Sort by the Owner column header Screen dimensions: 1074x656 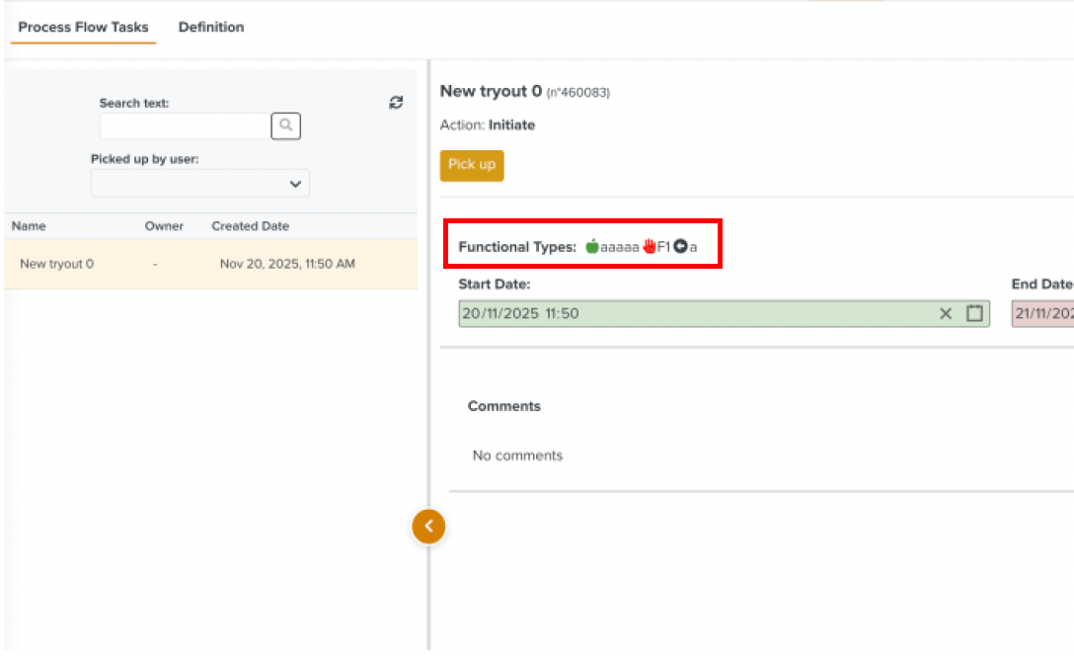(x=164, y=226)
